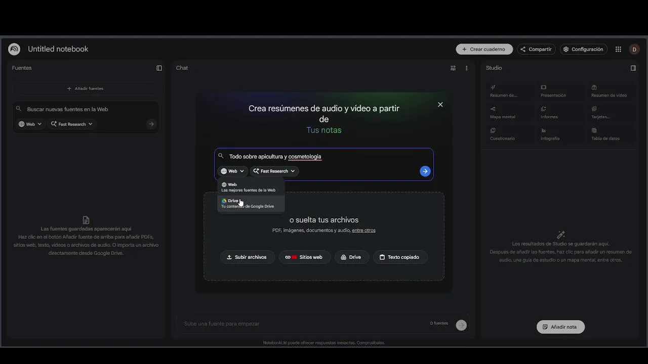Image resolution: width=648 pixels, height=364 pixels.
Task: Click the Fuentes panel heading
Action: pos(22,68)
